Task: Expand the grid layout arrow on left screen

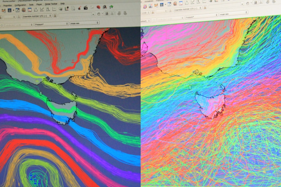Action: click(x=13, y=10)
